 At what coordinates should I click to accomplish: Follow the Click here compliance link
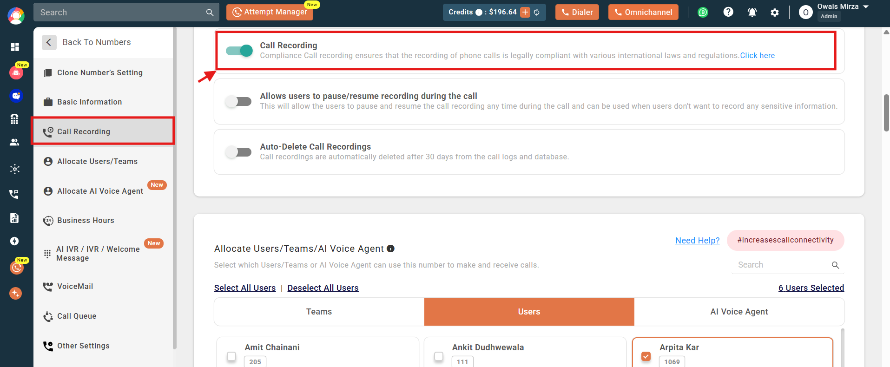point(758,56)
